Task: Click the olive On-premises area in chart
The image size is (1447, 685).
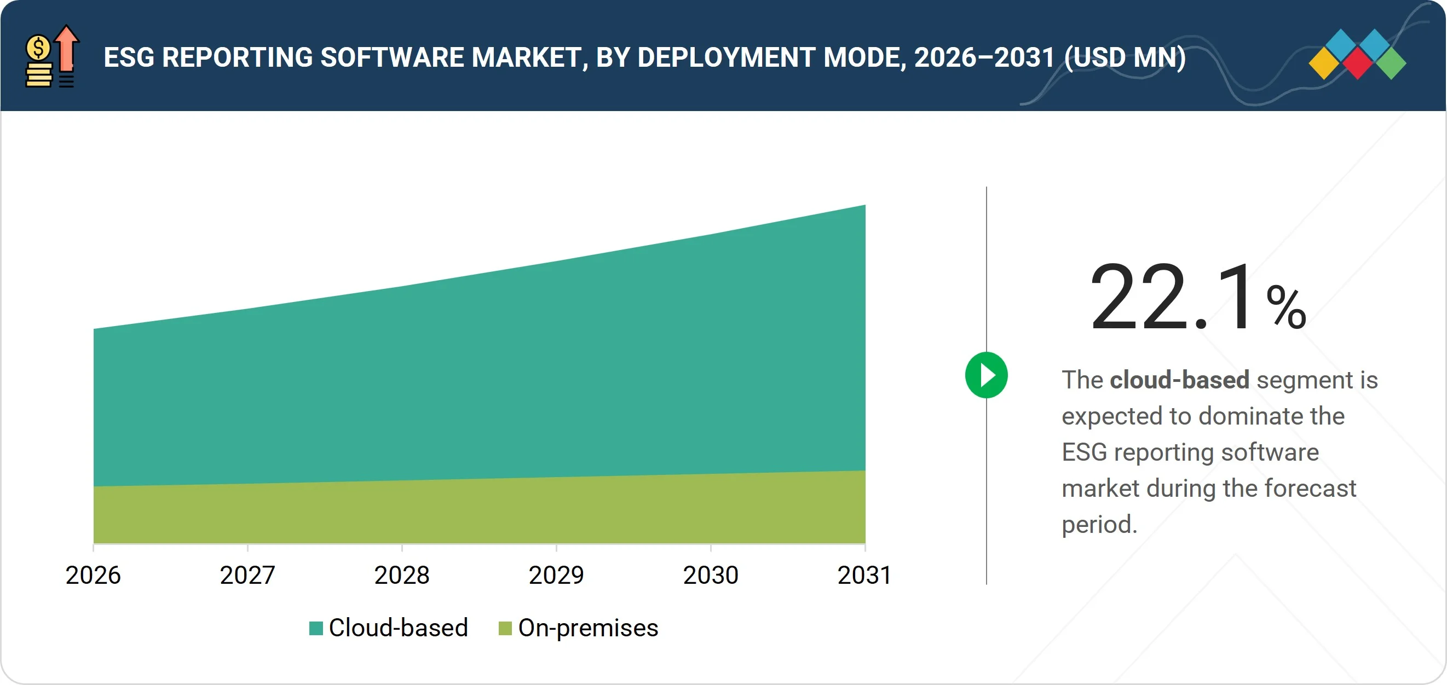Action: click(479, 512)
